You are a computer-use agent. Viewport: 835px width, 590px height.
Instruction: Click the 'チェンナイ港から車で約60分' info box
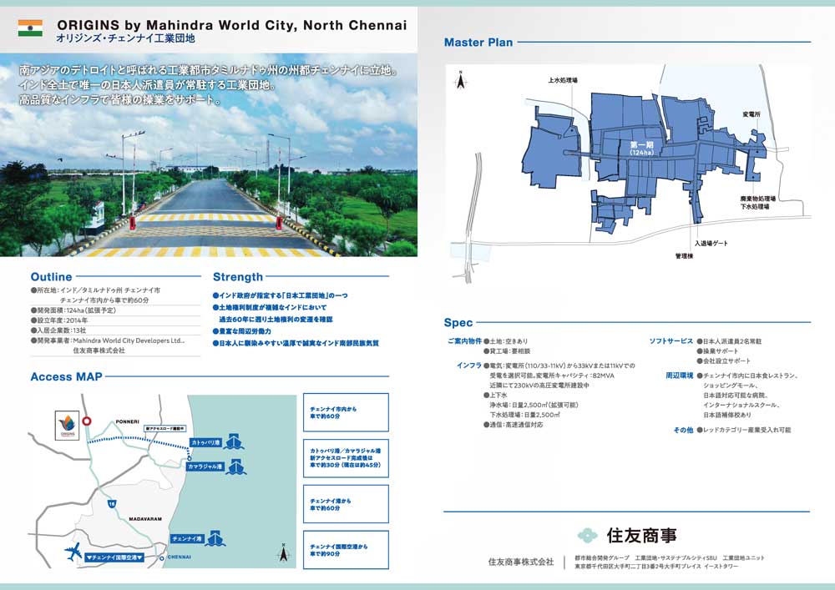tap(346, 504)
